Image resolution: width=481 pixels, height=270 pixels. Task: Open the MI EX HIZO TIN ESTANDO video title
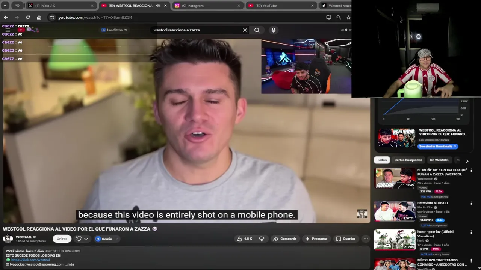pyautogui.click(x=442, y=262)
